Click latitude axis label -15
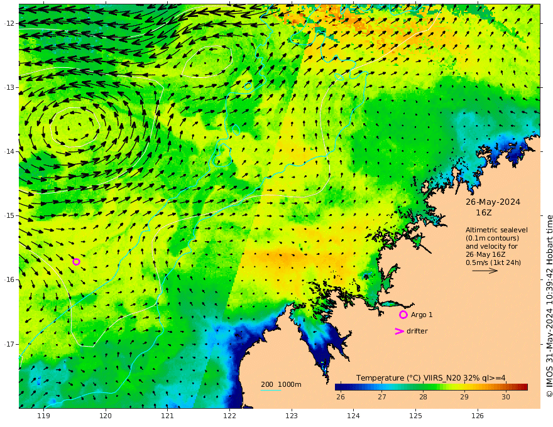 [9, 215]
